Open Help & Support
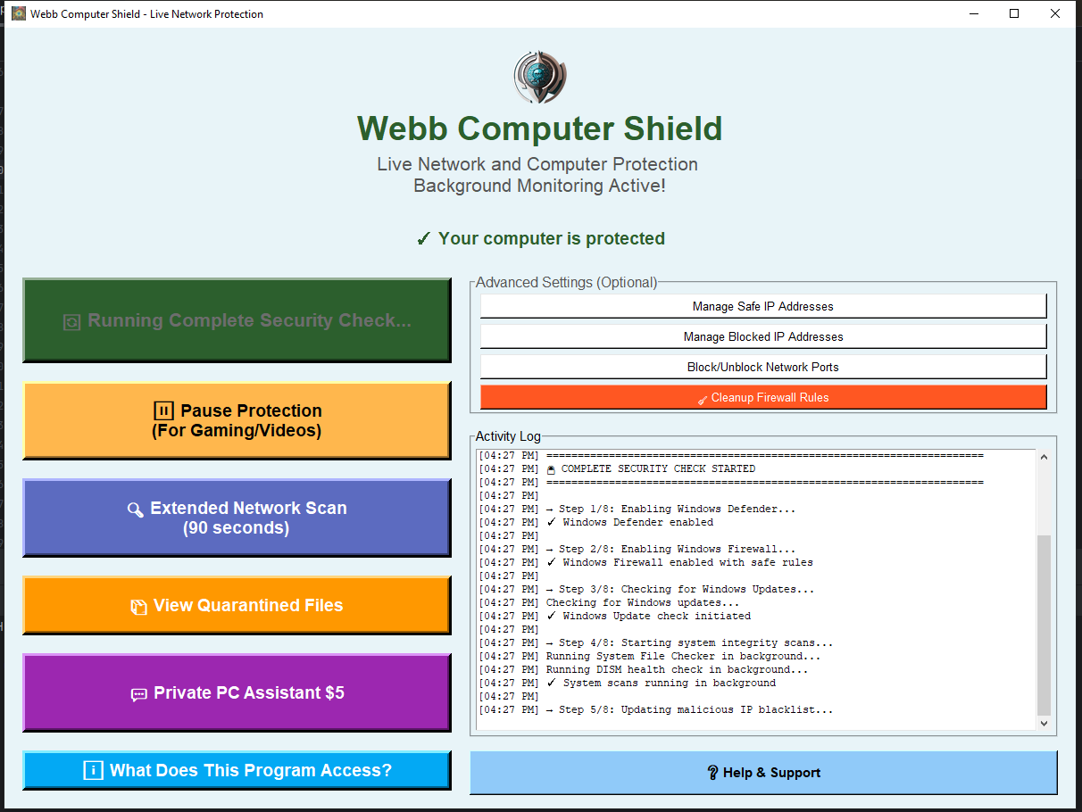The image size is (1082, 812). [763, 772]
